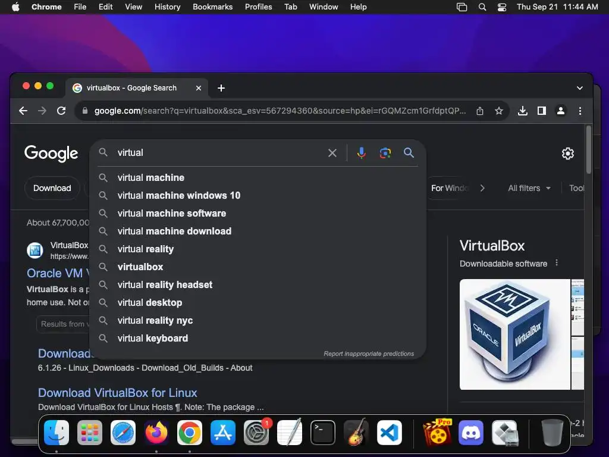Click the Results from search box

coord(63,324)
